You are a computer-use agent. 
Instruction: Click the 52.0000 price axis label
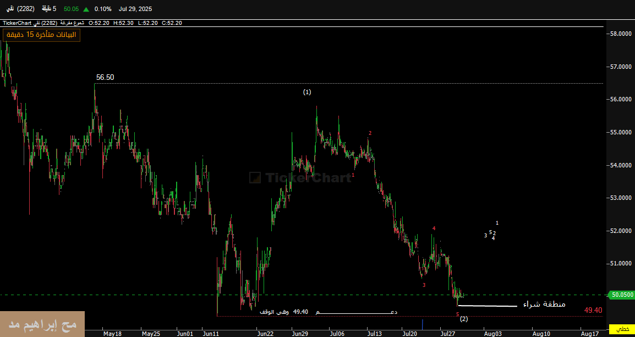[620, 231]
